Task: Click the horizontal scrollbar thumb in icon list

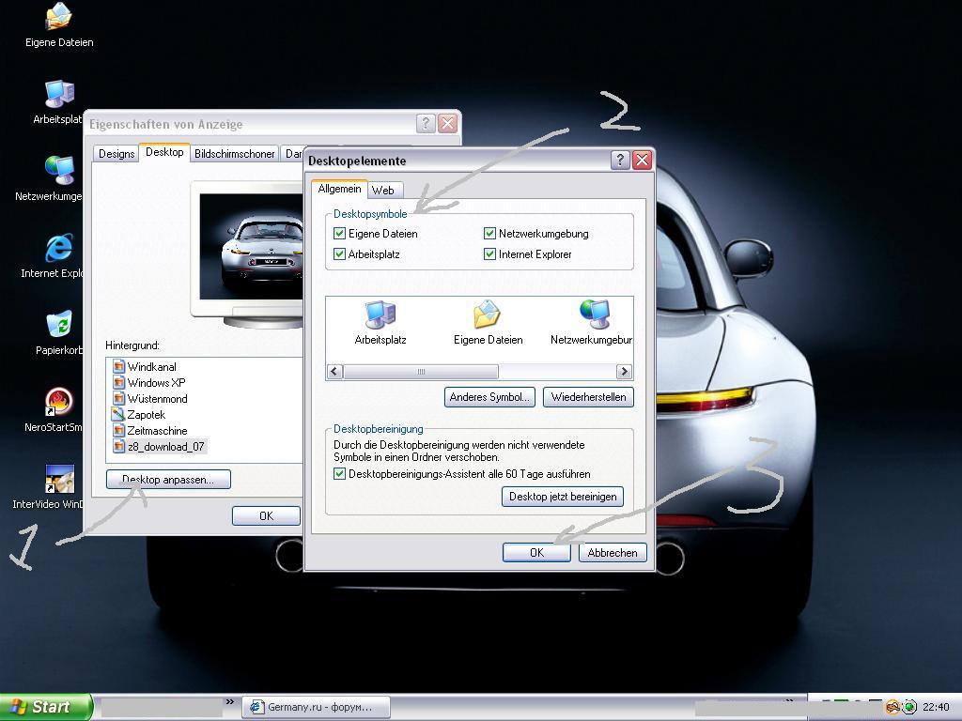Action: click(421, 371)
